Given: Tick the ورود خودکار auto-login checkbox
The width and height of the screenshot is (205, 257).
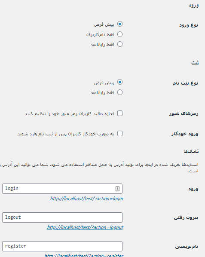Looking at the screenshot, I should [120, 134].
